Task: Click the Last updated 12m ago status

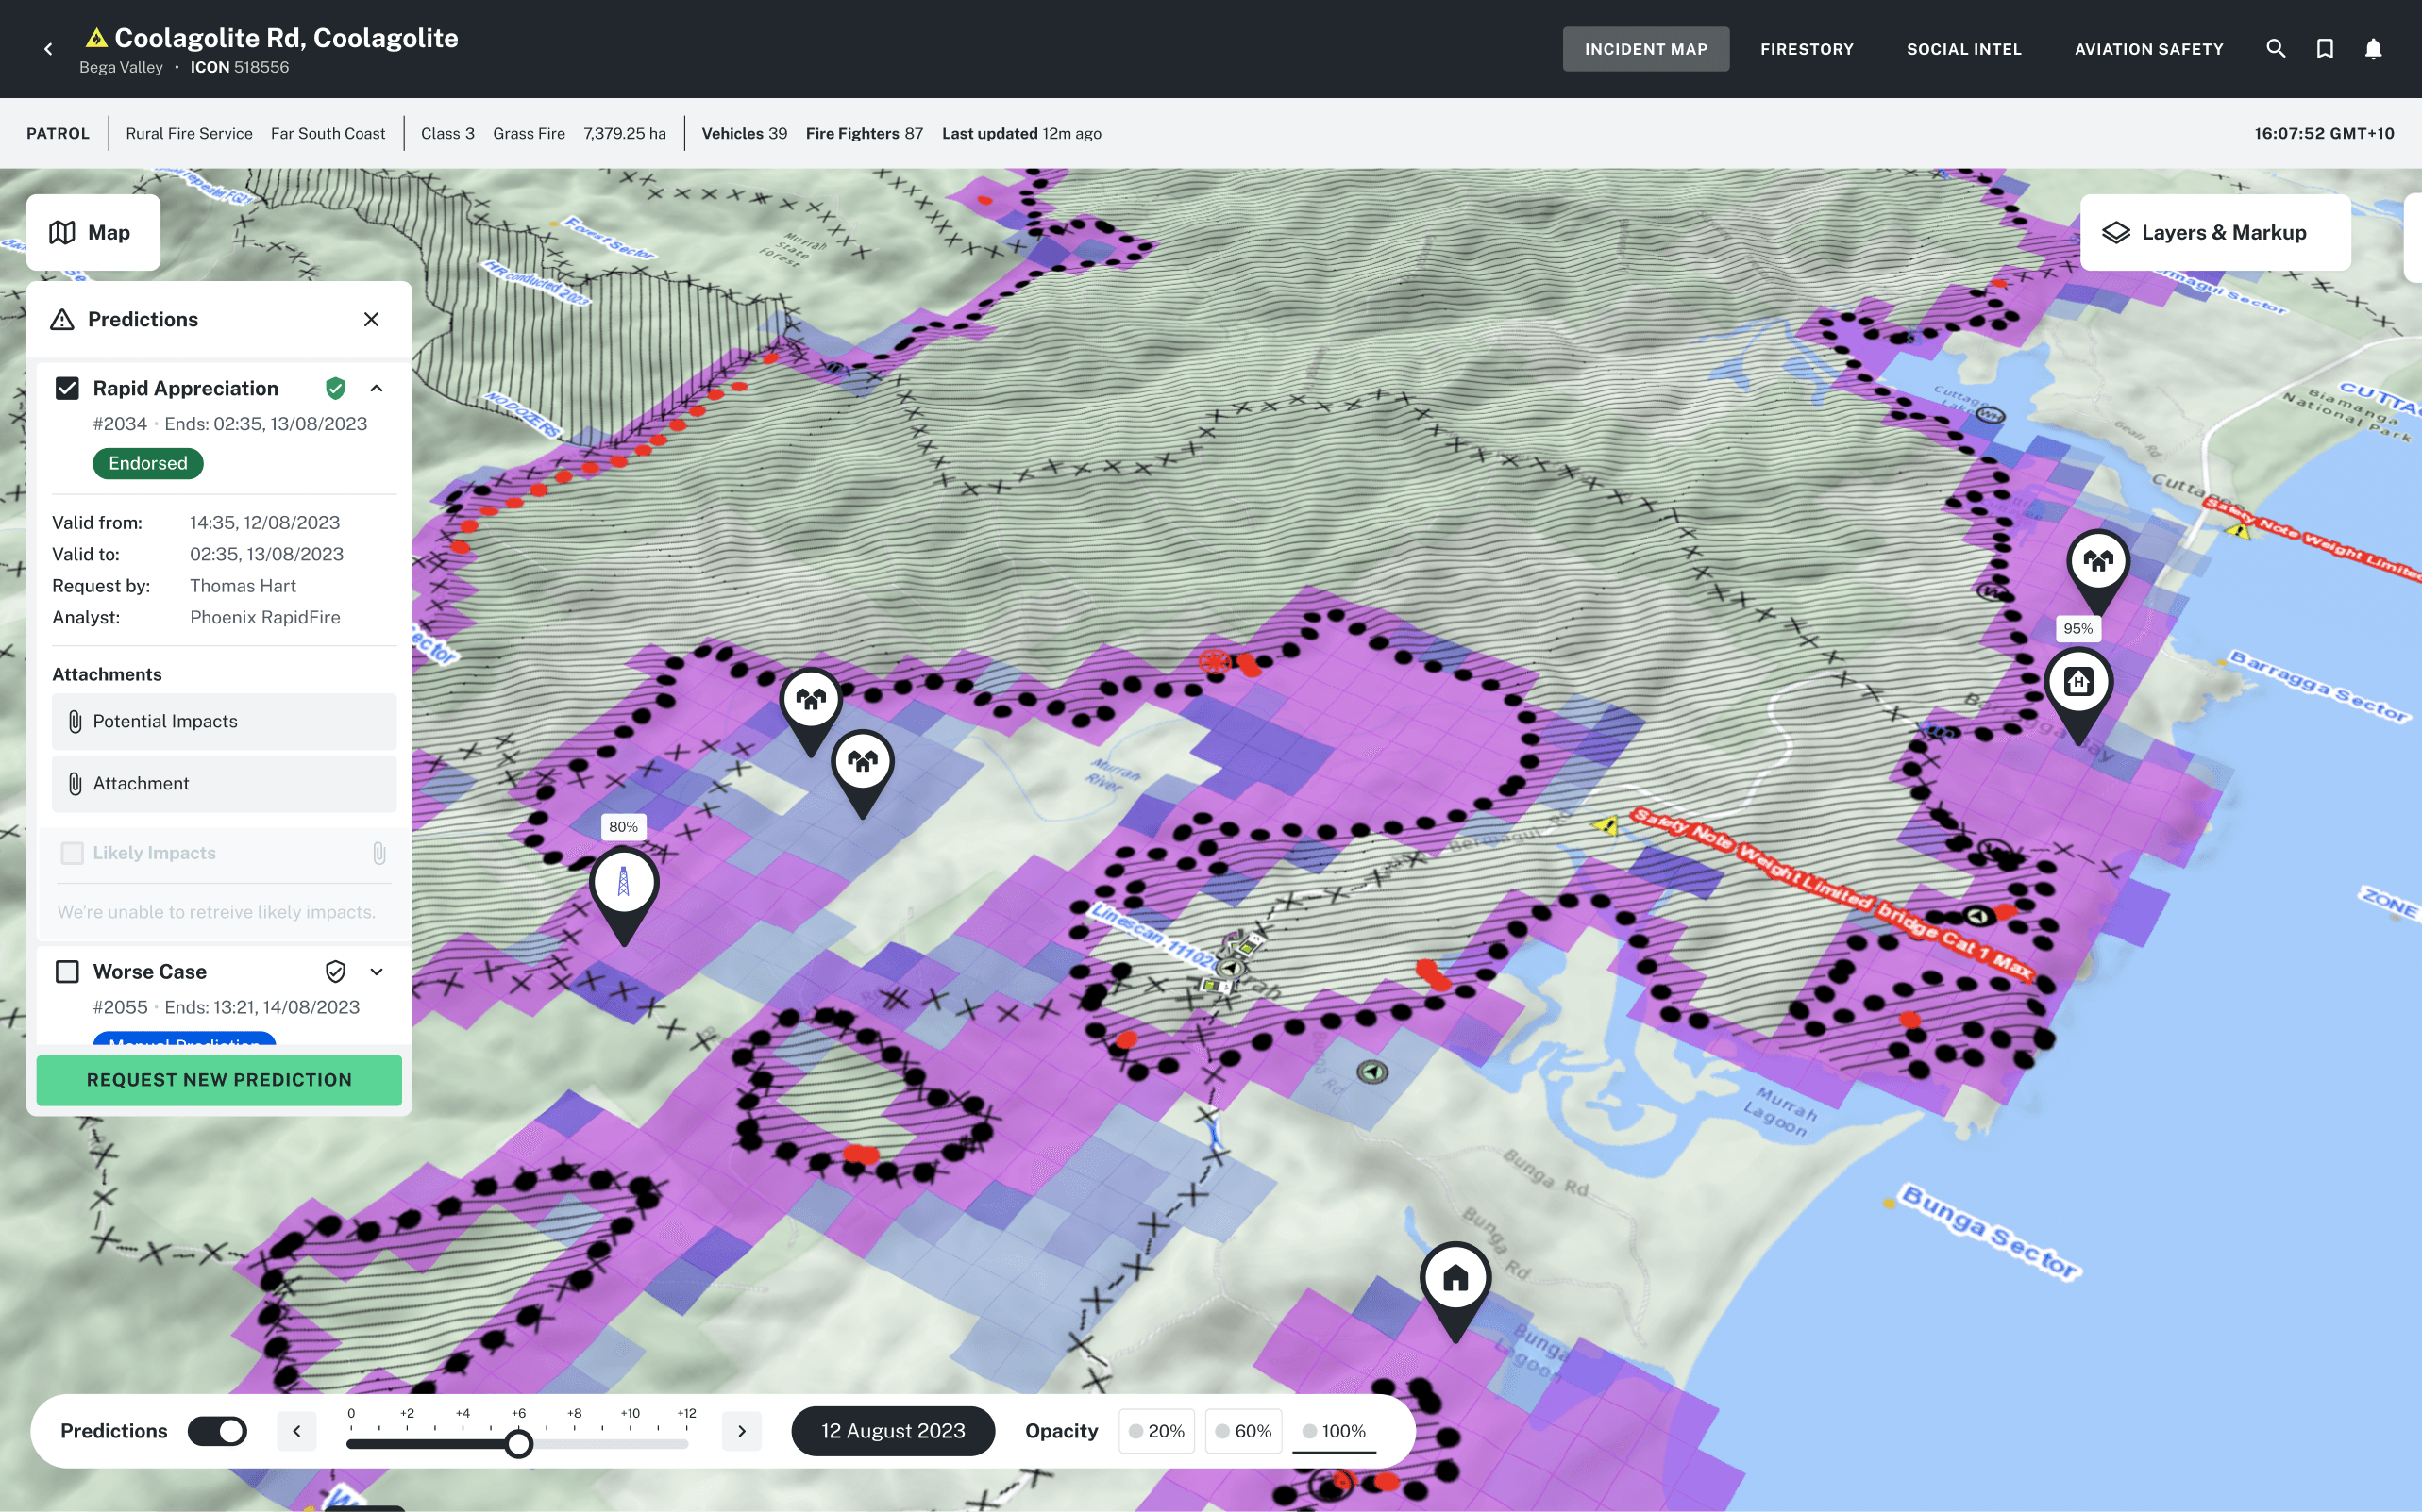Action: [x=1021, y=133]
